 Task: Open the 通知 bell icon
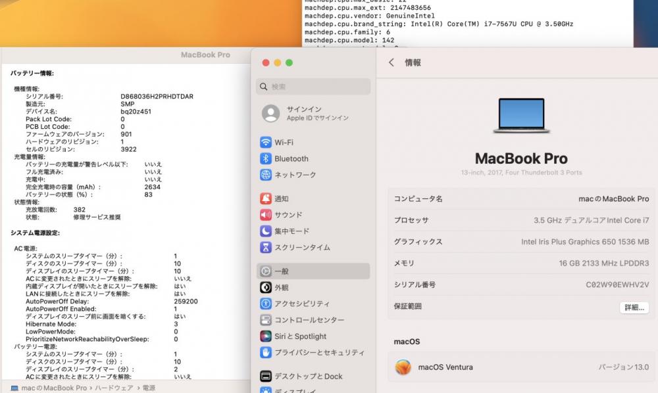pos(266,198)
